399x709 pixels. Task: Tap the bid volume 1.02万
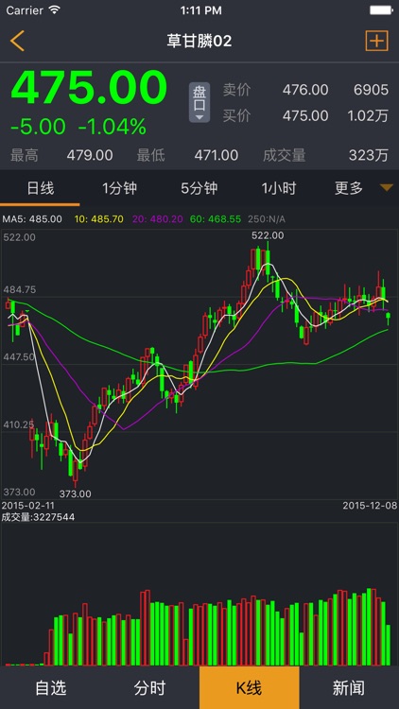[x=368, y=115]
